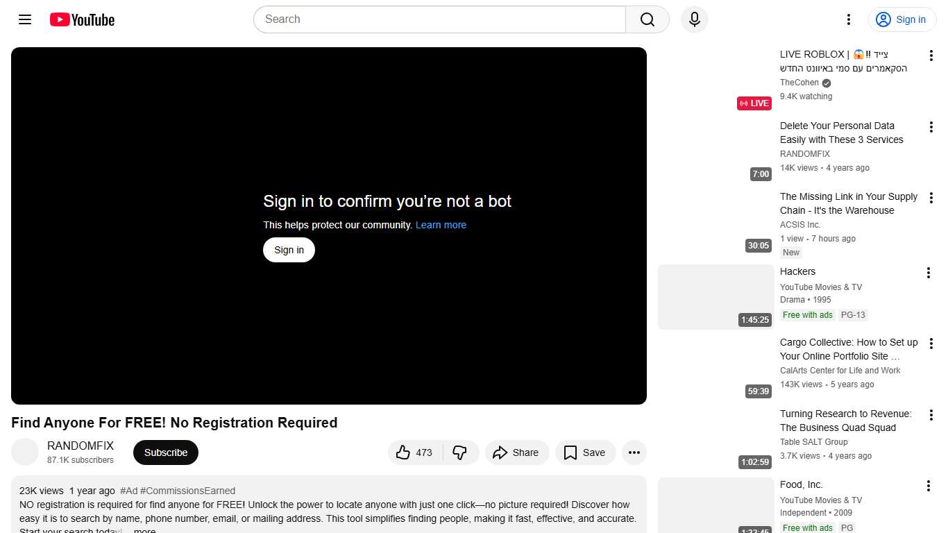Open YouTube settings via the three-dot icon
This screenshot has height=533, width=948.
[x=848, y=19]
